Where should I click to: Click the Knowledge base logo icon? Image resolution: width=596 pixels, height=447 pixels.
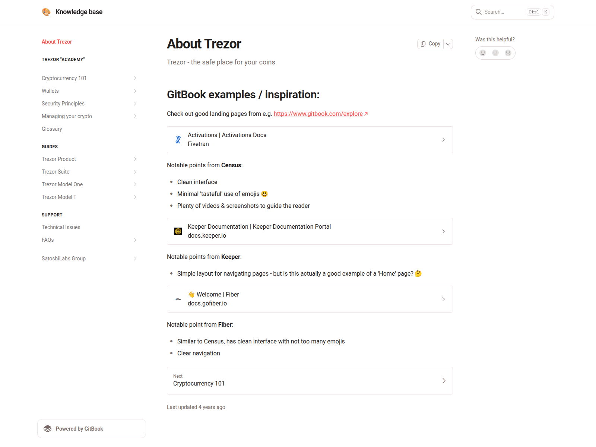[x=46, y=12]
